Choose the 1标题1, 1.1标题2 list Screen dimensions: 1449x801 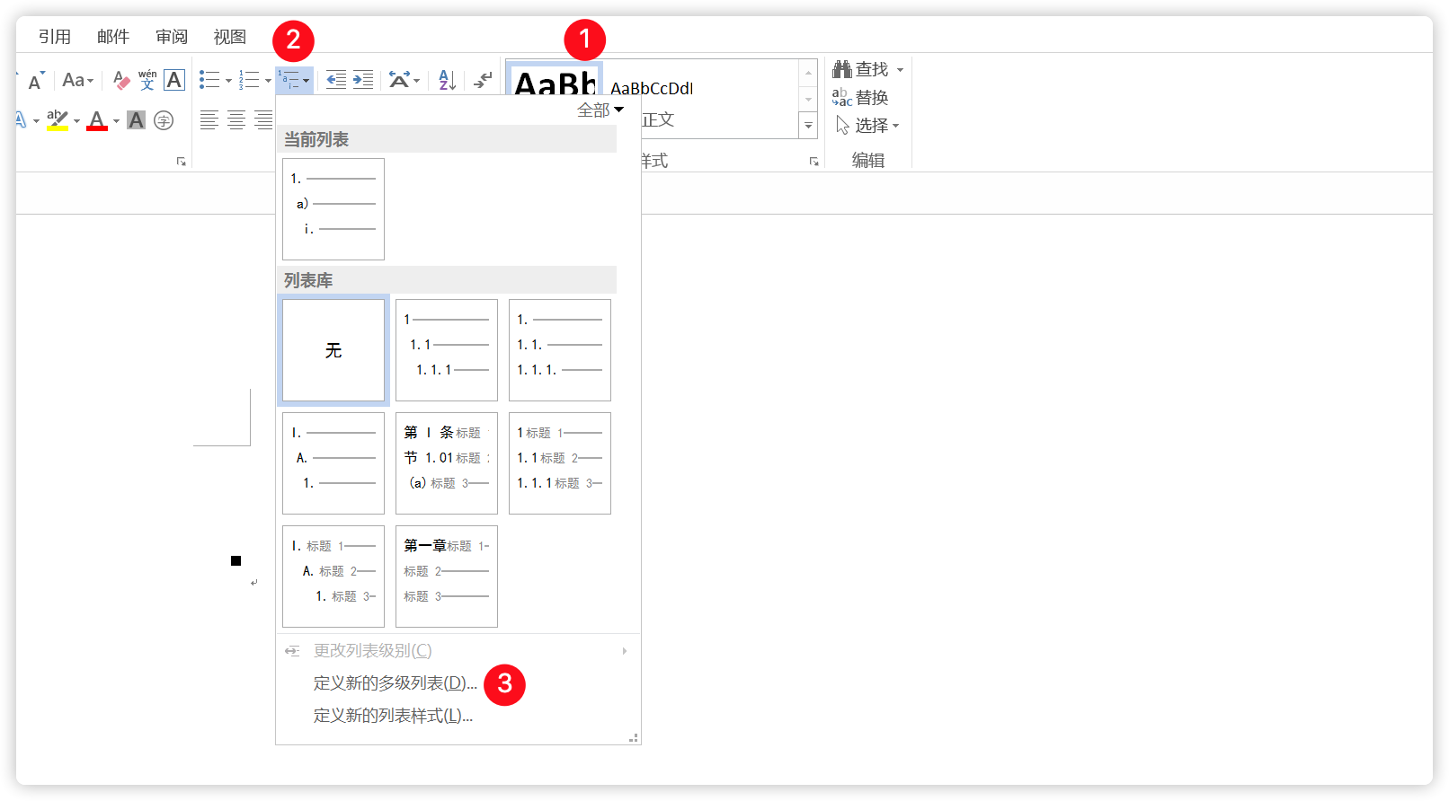(560, 463)
